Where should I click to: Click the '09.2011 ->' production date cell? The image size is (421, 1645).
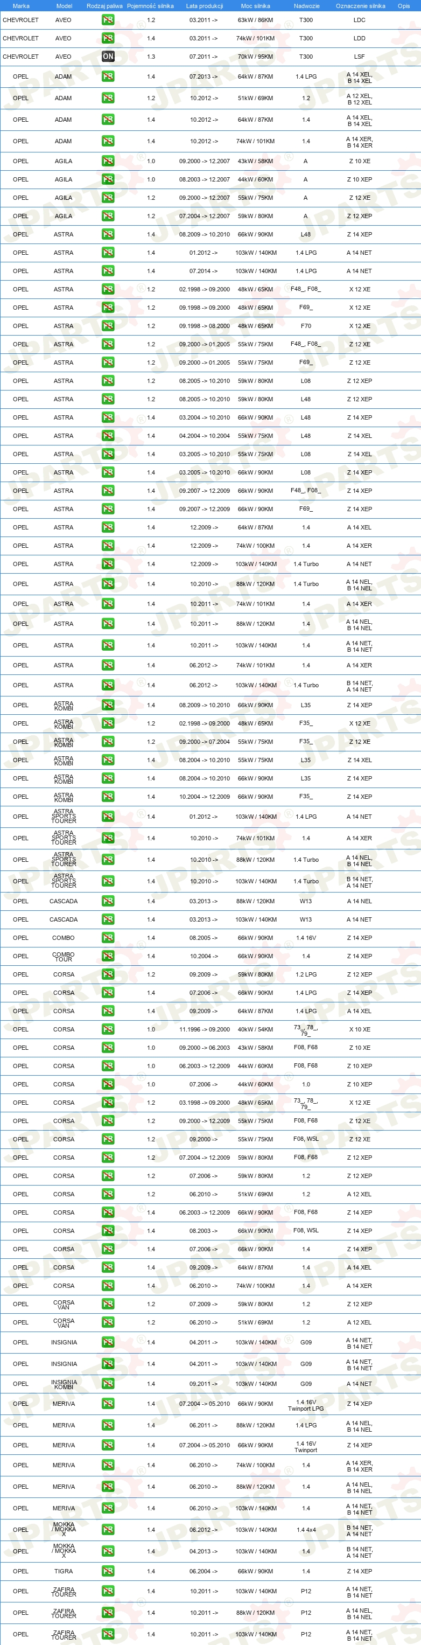(204, 1384)
